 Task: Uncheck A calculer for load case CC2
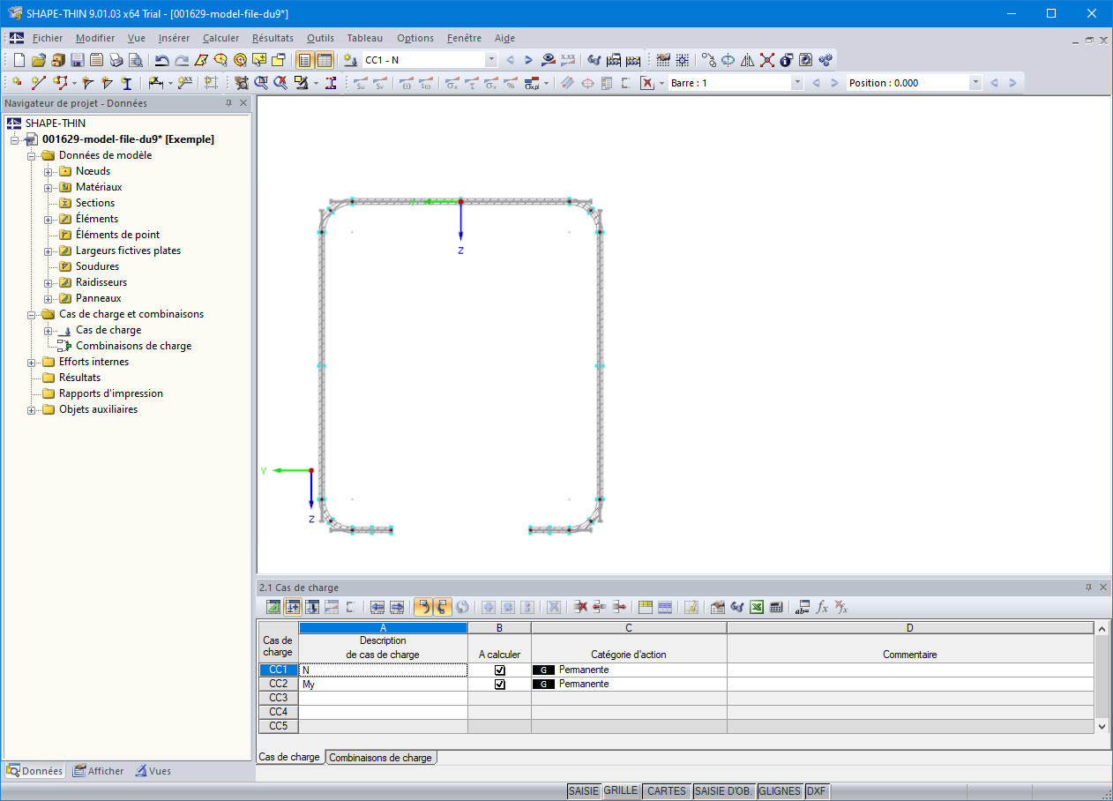point(499,684)
